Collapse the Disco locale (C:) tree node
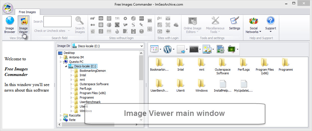312x131 pixels. pos(66,66)
